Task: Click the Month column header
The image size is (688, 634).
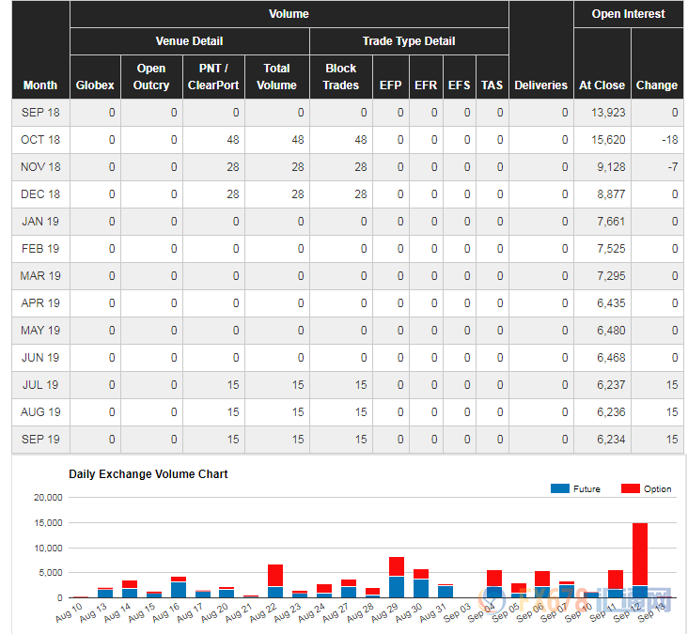Action: click(x=40, y=85)
